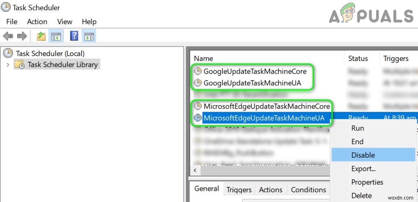
Task: Click the MicrosoftEdgeUpdateTaskMachineCore task icon
Action: 198,106
